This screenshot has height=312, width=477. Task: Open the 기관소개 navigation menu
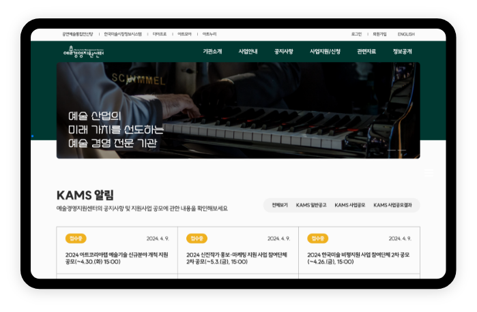[212, 51]
